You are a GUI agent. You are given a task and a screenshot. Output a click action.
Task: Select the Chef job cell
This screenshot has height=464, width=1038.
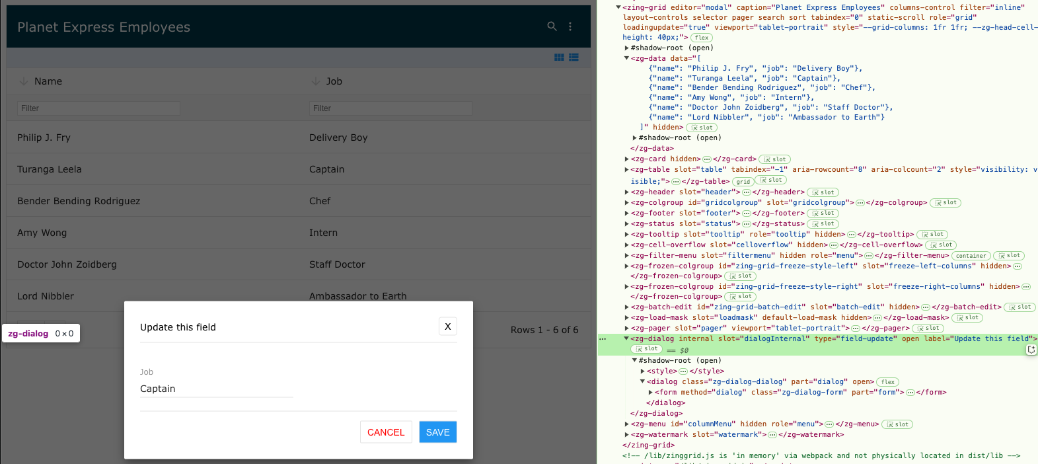445,201
